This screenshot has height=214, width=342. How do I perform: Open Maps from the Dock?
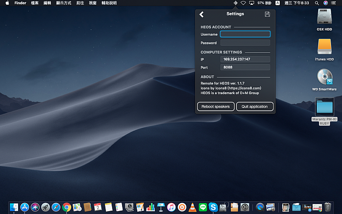[77, 207]
